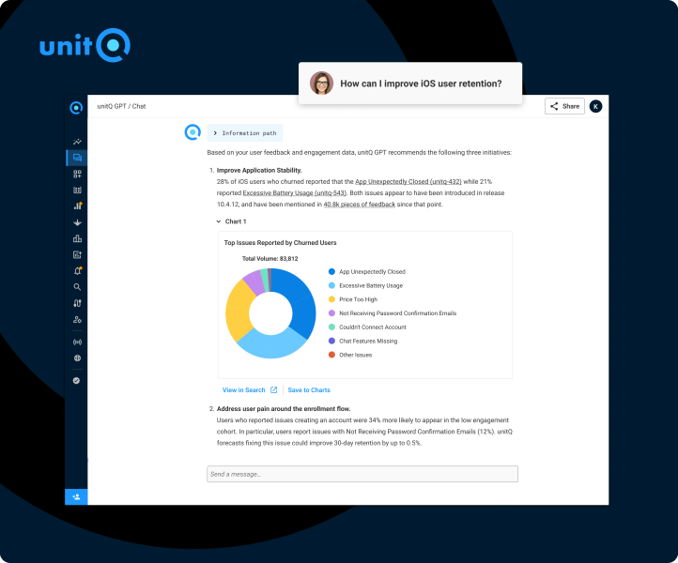Screen dimensions: 678x563
Task: Click the yellow Price Too High legend dot
Action: [331, 299]
